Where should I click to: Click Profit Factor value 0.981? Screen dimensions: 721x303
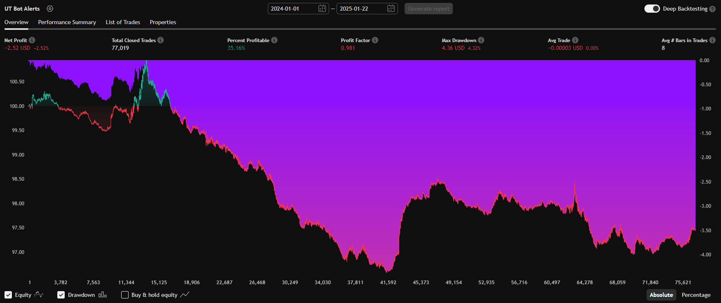(348, 48)
